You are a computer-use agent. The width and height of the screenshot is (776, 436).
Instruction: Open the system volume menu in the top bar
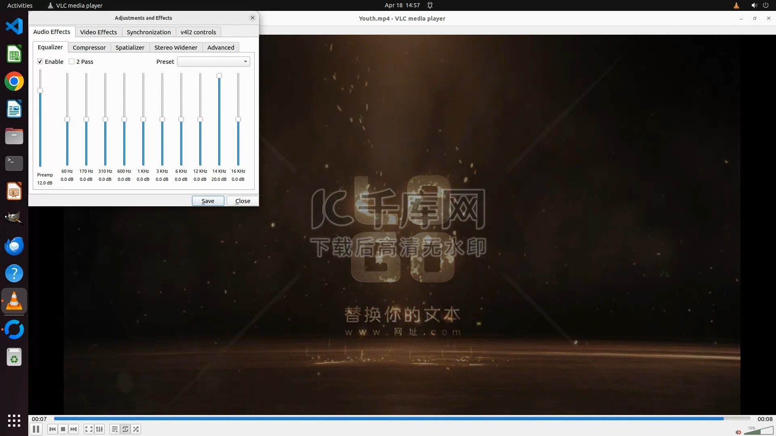click(x=754, y=5)
